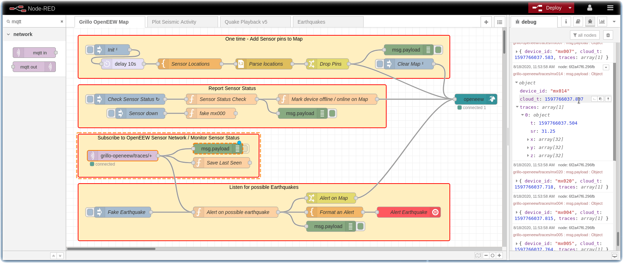This screenshot has height=263, width=623.
Task: Select the Drop Pins switch node
Action: (x=328, y=64)
